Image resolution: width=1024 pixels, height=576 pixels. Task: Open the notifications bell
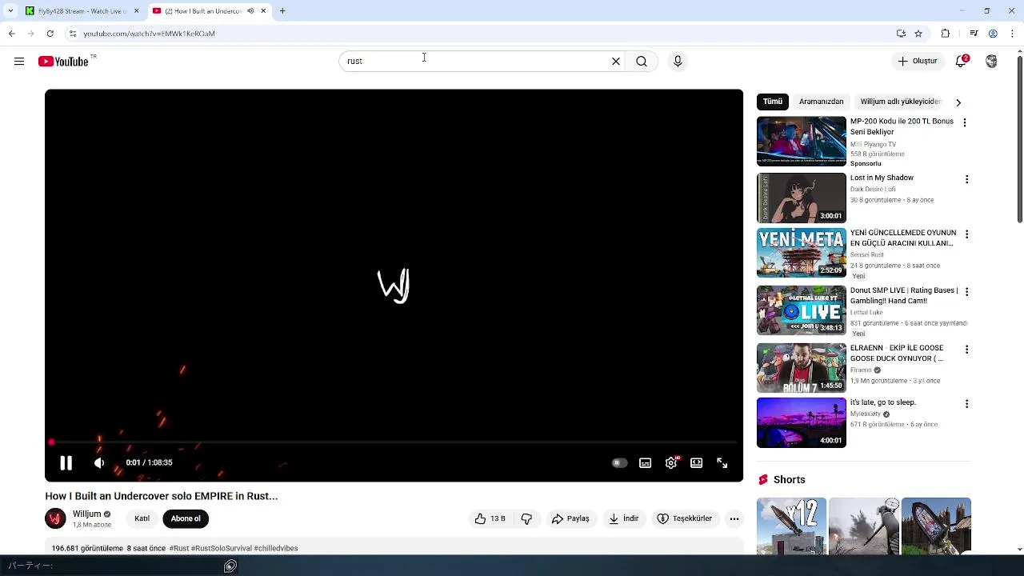[962, 62]
